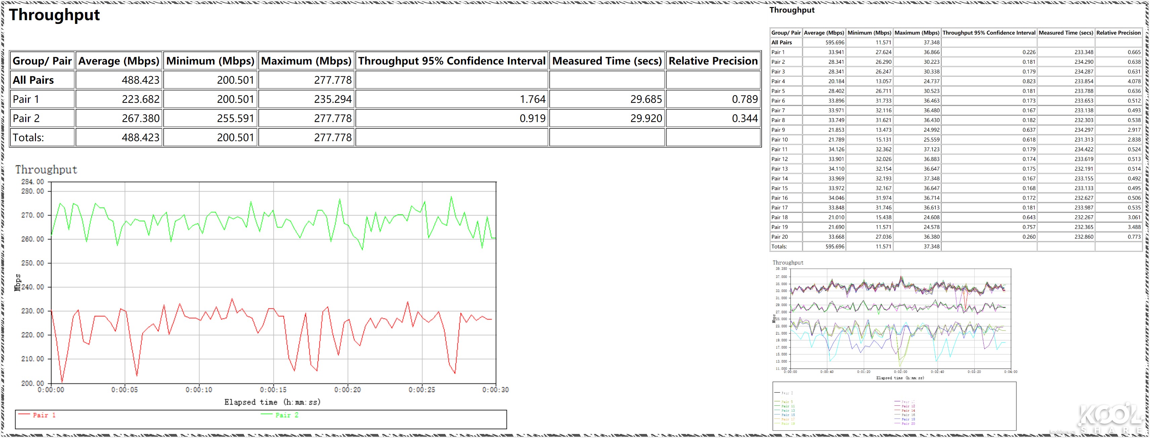The height and width of the screenshot is (438, 1150).
Task: Click 'Throughput 95% Confidence Interval' header in large table
Action: [x=451, y=61]
